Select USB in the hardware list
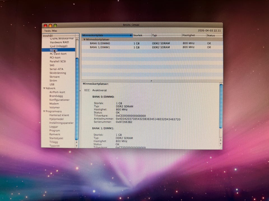 tap(52, 84)
